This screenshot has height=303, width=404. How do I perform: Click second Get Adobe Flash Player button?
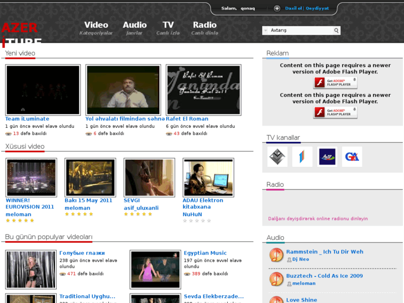(x=335, y=113)
